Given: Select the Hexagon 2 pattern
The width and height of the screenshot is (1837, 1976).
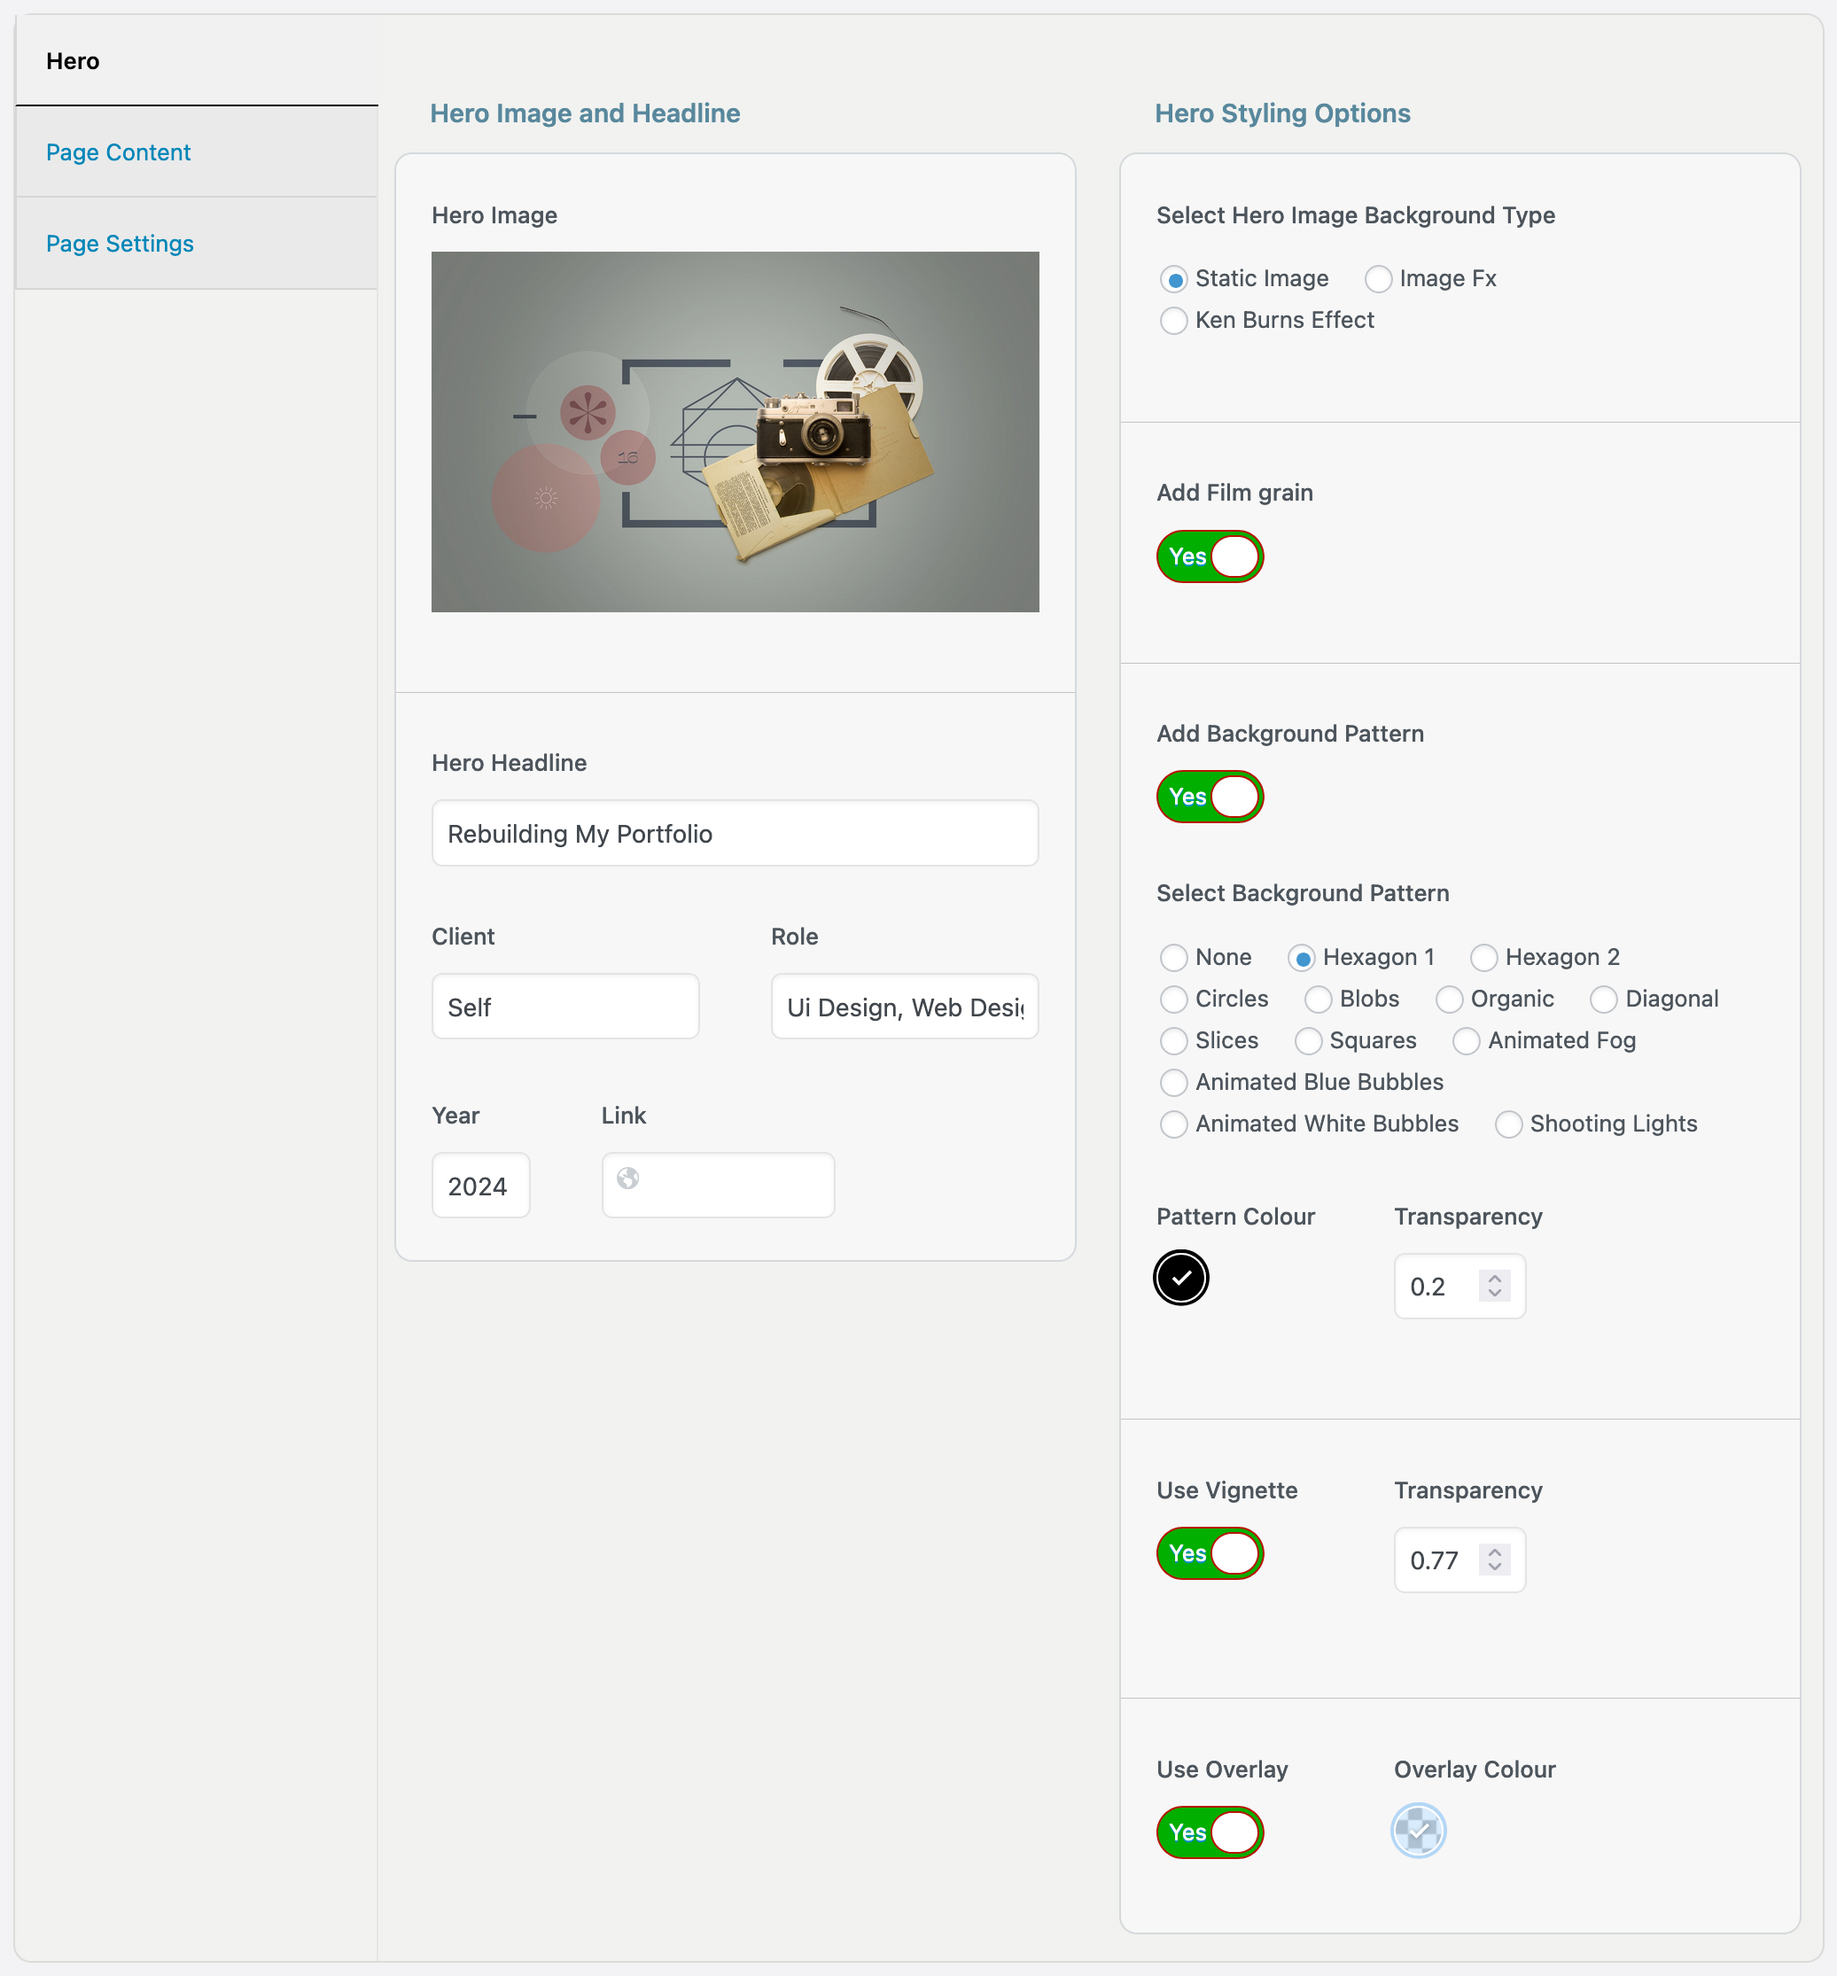Looking at the screenshot, I should [x=1484, y=957].
